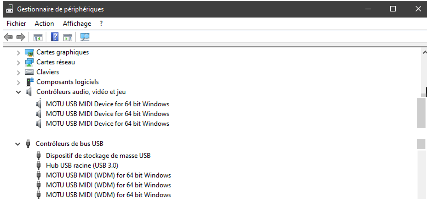Open help with the blue question mark icon
This screenshot has width=428, height=204.
click(55, 37)
